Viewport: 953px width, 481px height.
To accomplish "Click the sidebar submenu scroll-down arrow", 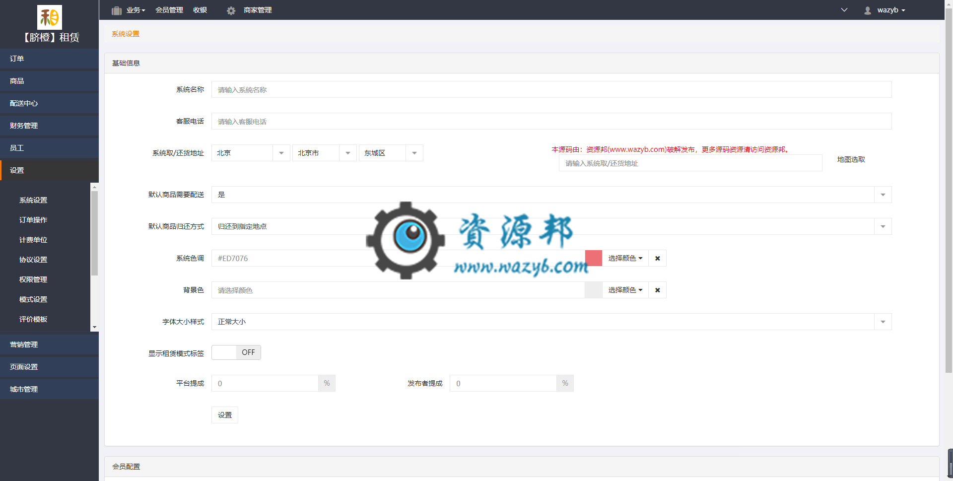I will point(94,327).
